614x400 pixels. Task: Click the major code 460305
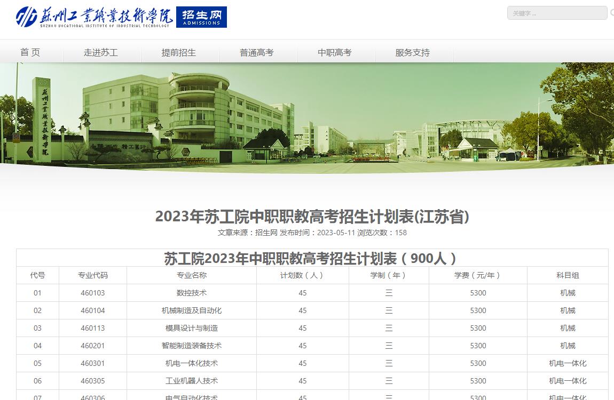tap(93, 381)
